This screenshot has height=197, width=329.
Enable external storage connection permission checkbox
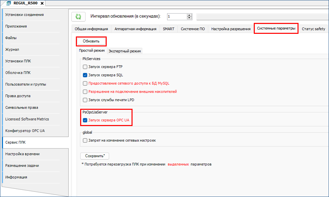click(85, 92)
